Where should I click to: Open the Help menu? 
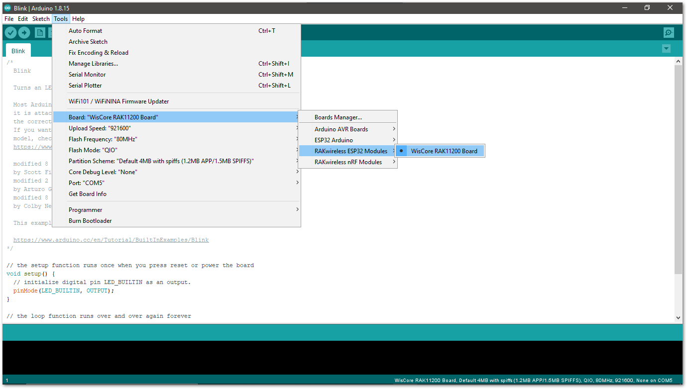[x=78, y=19]
